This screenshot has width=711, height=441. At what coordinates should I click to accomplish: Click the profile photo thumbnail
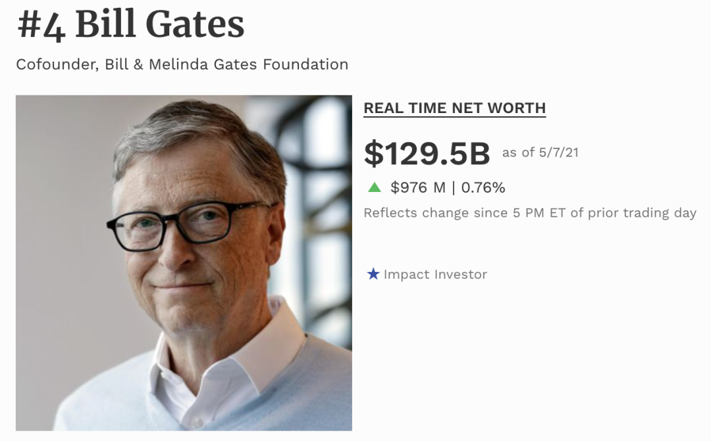pos(184,263)
